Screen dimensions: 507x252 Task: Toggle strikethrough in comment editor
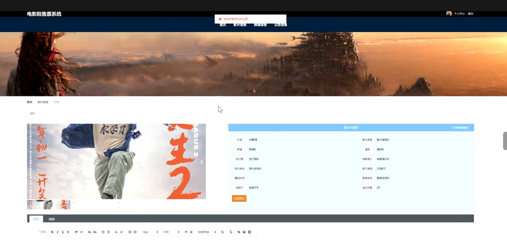click(68, 232)
